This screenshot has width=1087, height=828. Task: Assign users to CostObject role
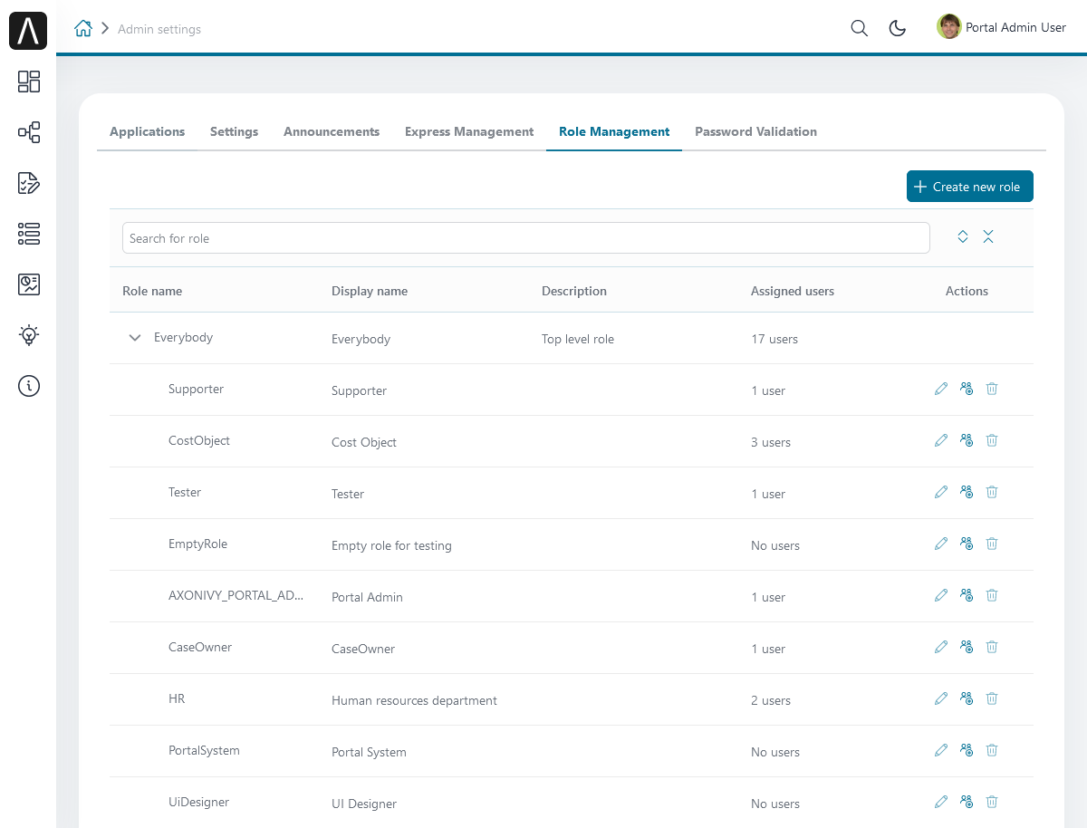tap(967, 440)
